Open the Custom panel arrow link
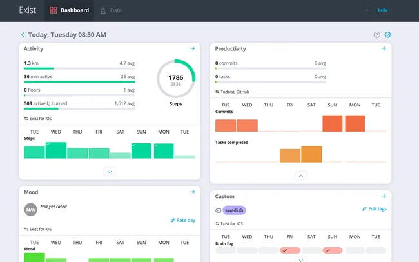The width and height of the screenshot is (419, 262). [384, 196]
